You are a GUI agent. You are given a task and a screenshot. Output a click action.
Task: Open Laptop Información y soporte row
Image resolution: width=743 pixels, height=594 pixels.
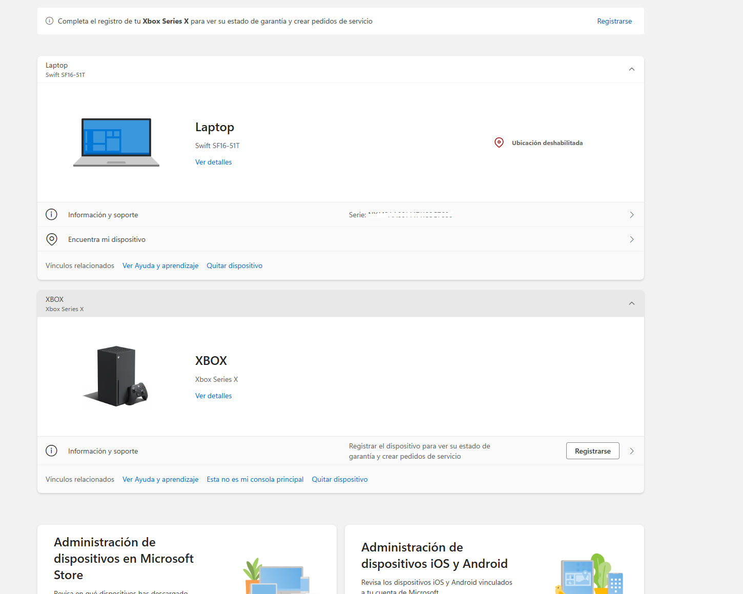point(341,215)
